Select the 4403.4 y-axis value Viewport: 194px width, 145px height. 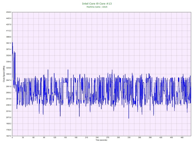click(9, 18)
